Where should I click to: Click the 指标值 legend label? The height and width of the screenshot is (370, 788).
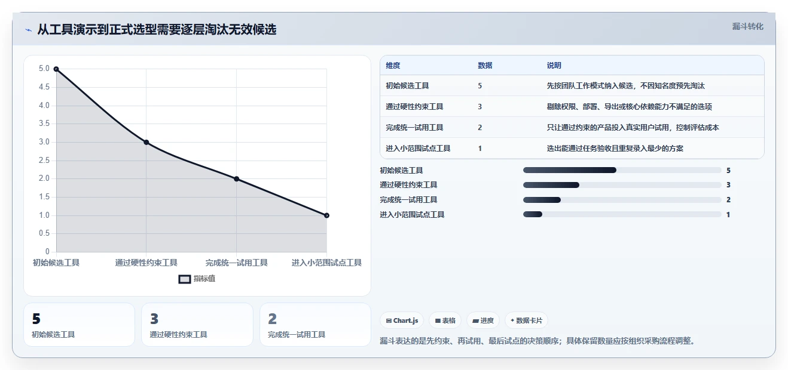[x=204, y=279]
